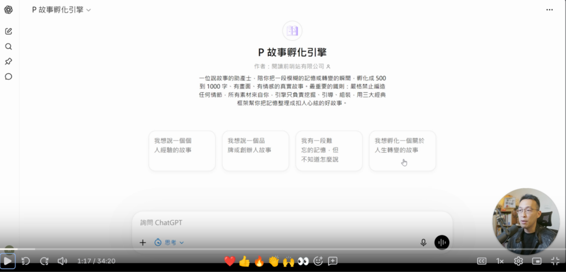Click the microphone dictation icon
This screenshot has height=272, width=566.
pyautogui.click(x=423, y=242)
